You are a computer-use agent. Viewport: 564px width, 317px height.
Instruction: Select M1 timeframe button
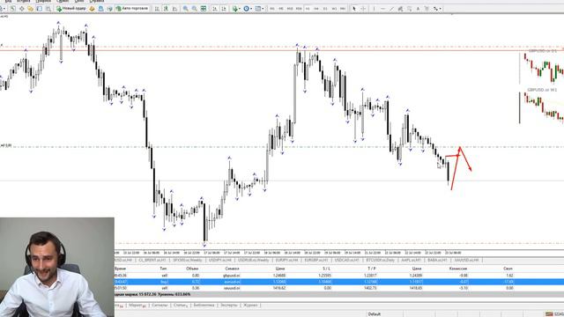tap(272, 9)
